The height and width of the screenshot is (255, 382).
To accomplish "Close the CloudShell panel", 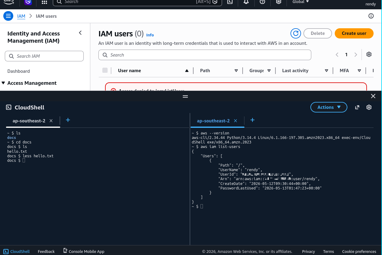I will (x=373, y=96).
